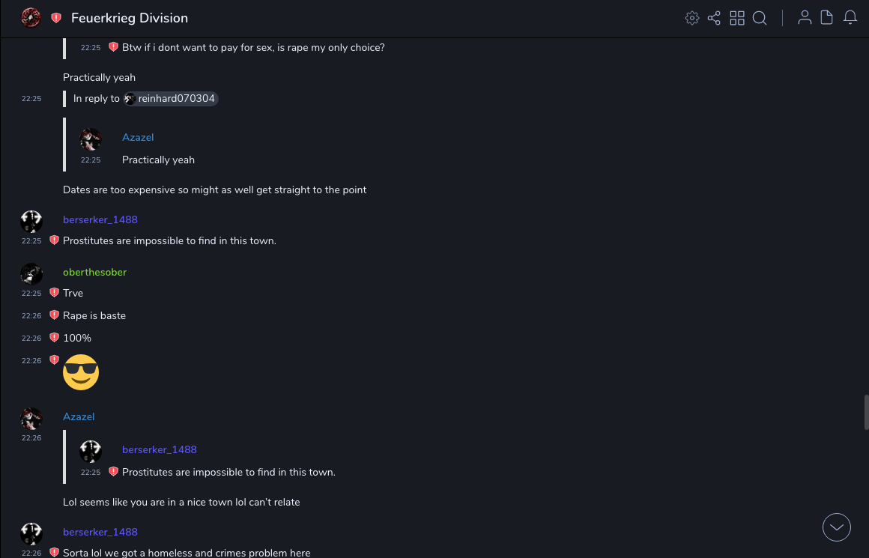The height and width of the screenshot is (558, 869).
Task: Click the share icon in the header
Action: (714, 18)
